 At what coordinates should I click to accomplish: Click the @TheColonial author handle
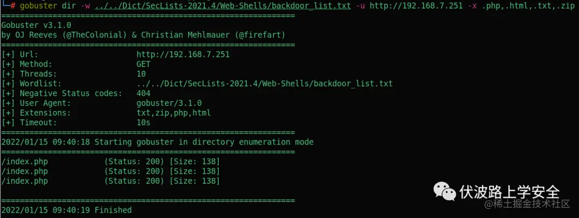tap(94, 35)
